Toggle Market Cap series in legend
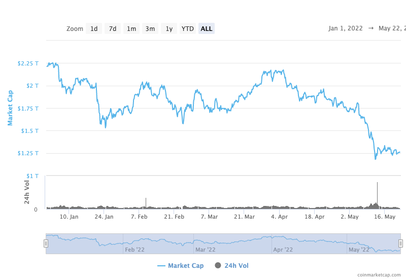406x279 pixels. 185,265
